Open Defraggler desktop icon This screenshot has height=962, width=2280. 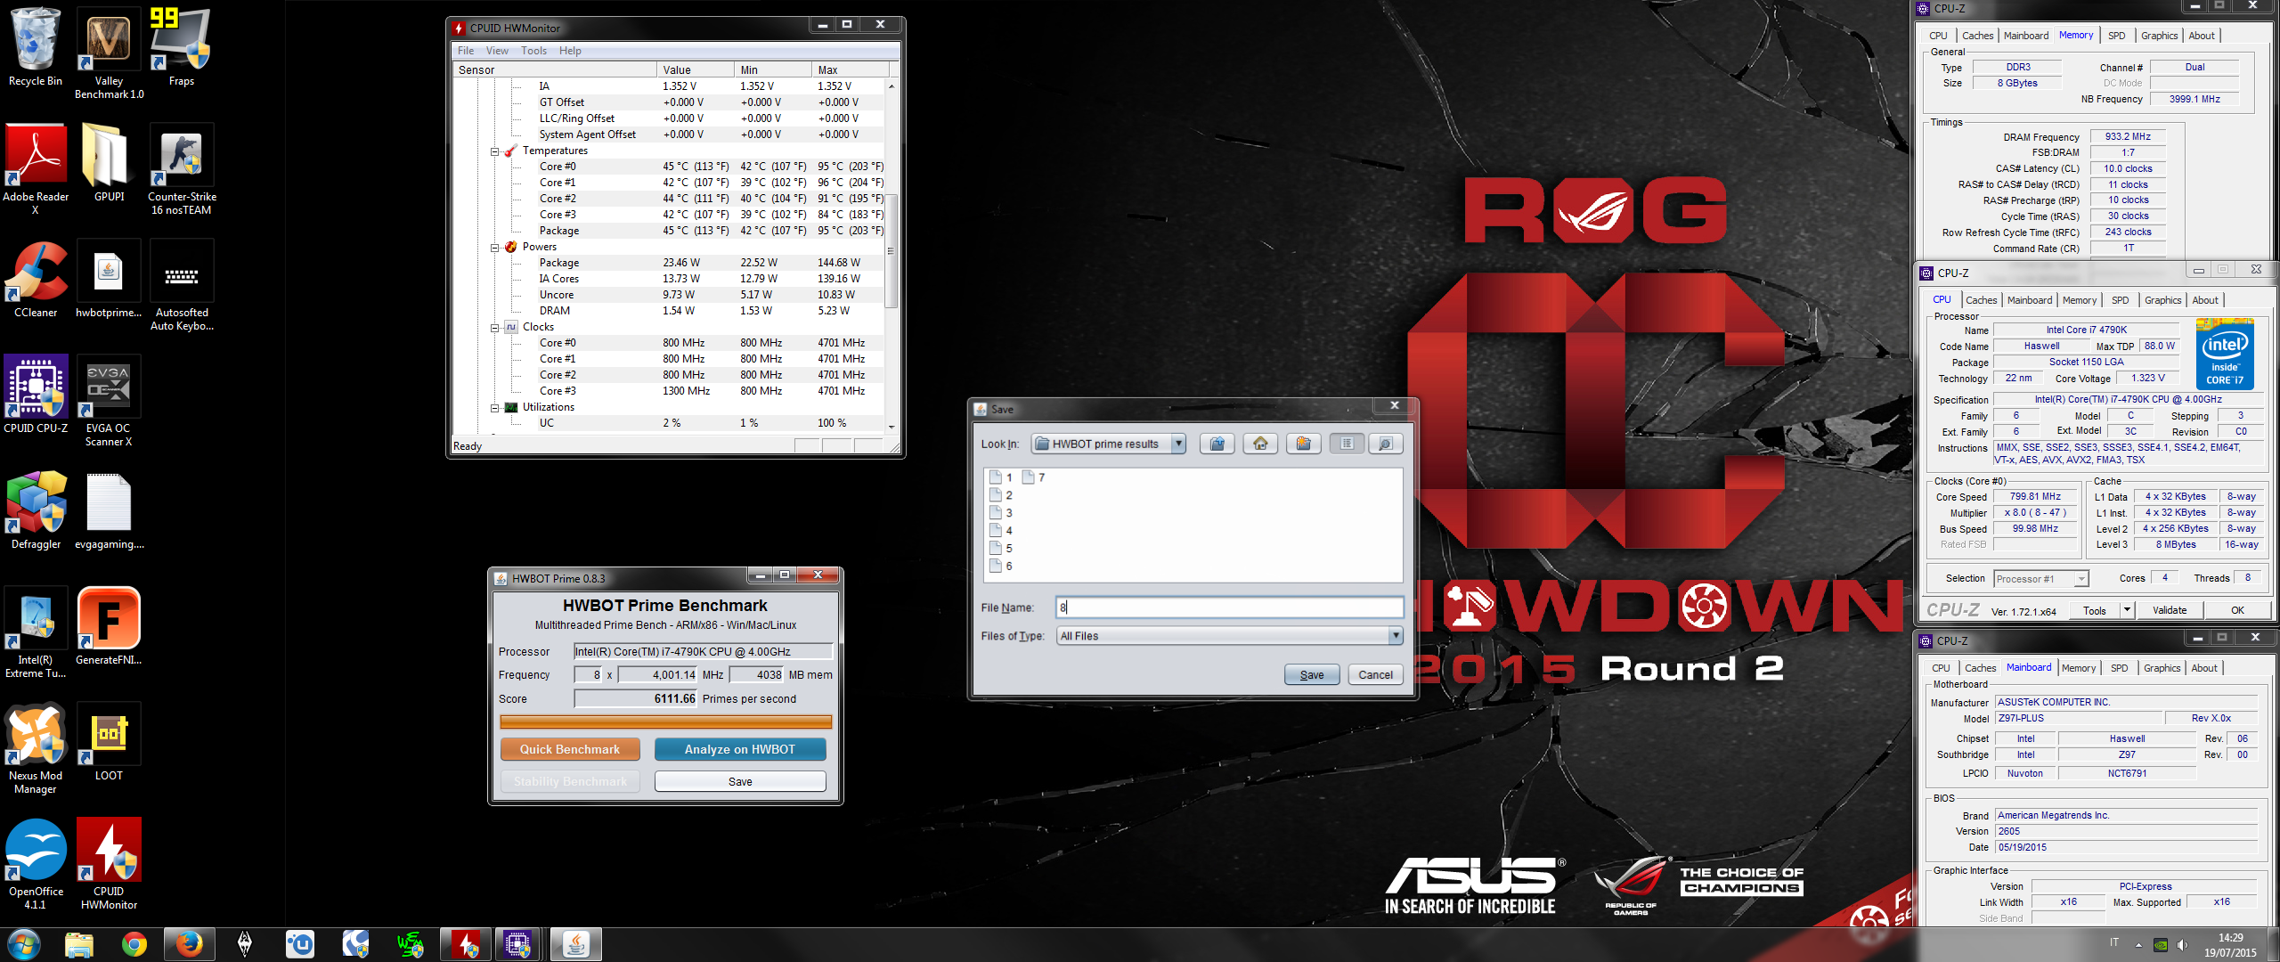tap(36, 511)
